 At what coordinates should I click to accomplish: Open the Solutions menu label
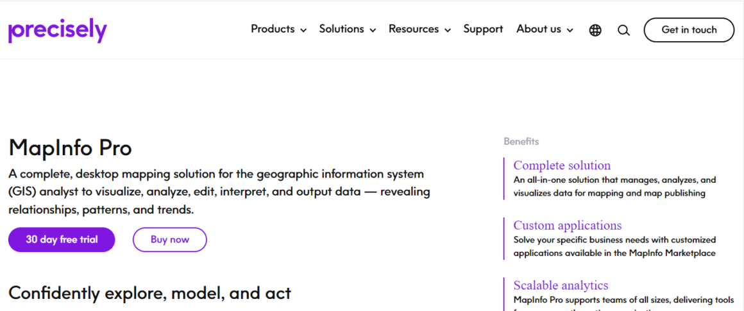pyautogui.click(x=341, y=29)
